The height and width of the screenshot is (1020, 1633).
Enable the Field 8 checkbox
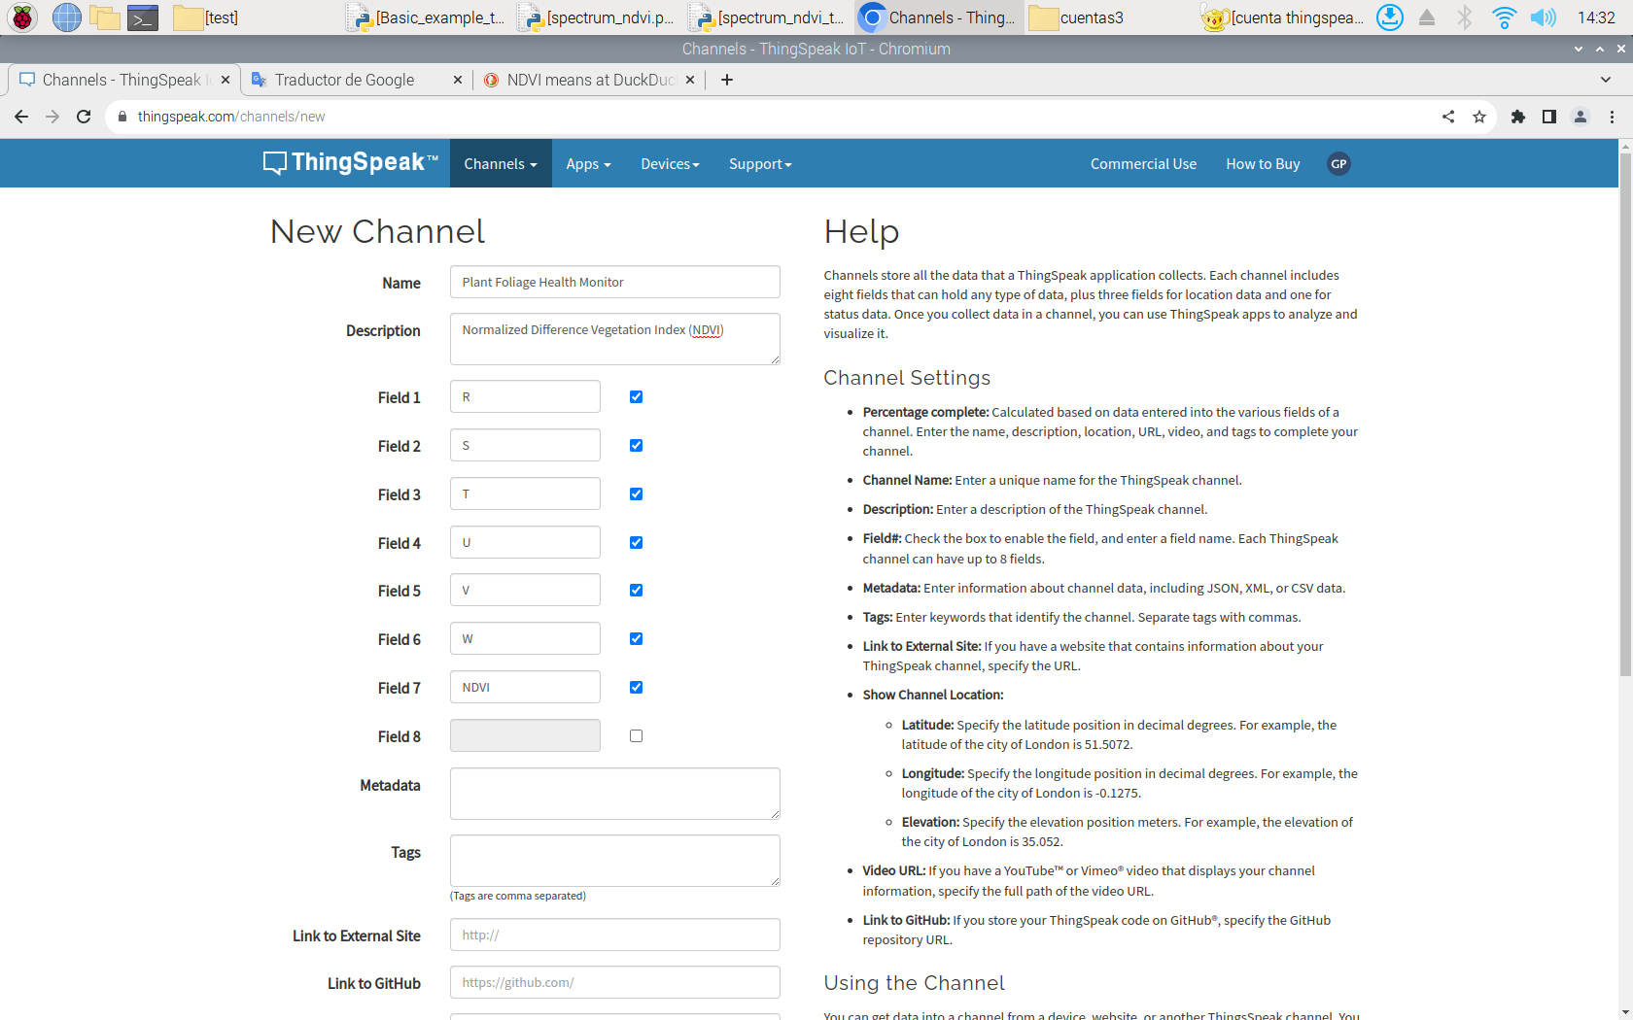tap(636, 736)
